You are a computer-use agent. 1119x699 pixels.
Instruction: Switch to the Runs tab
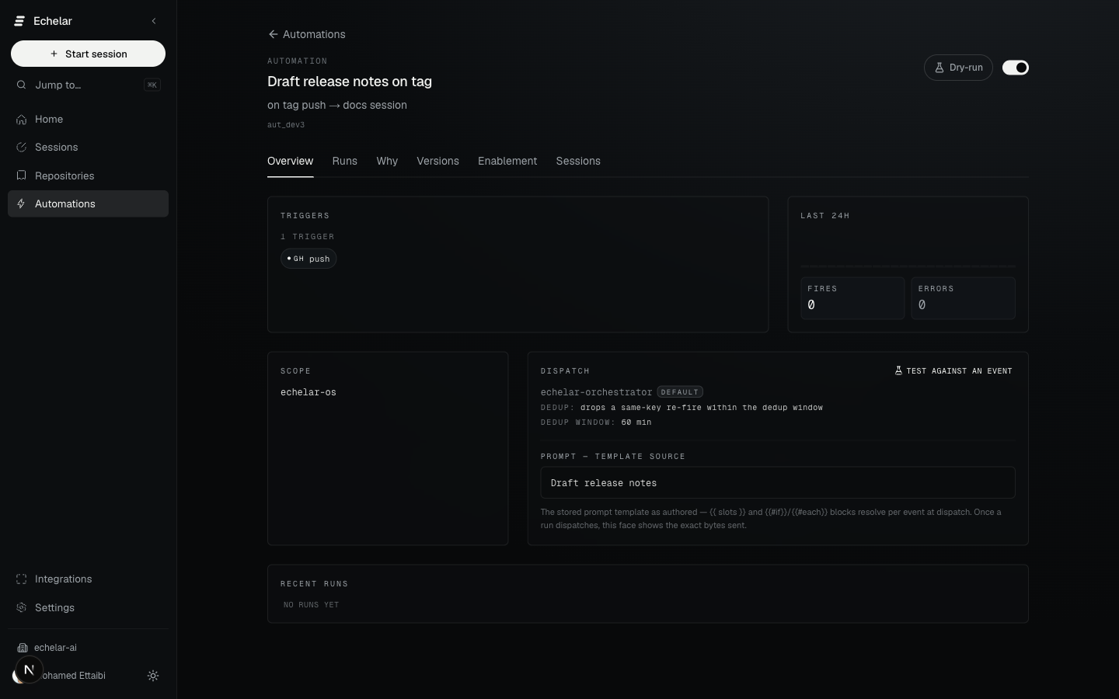pyautogui.click(x=345, y=161)
